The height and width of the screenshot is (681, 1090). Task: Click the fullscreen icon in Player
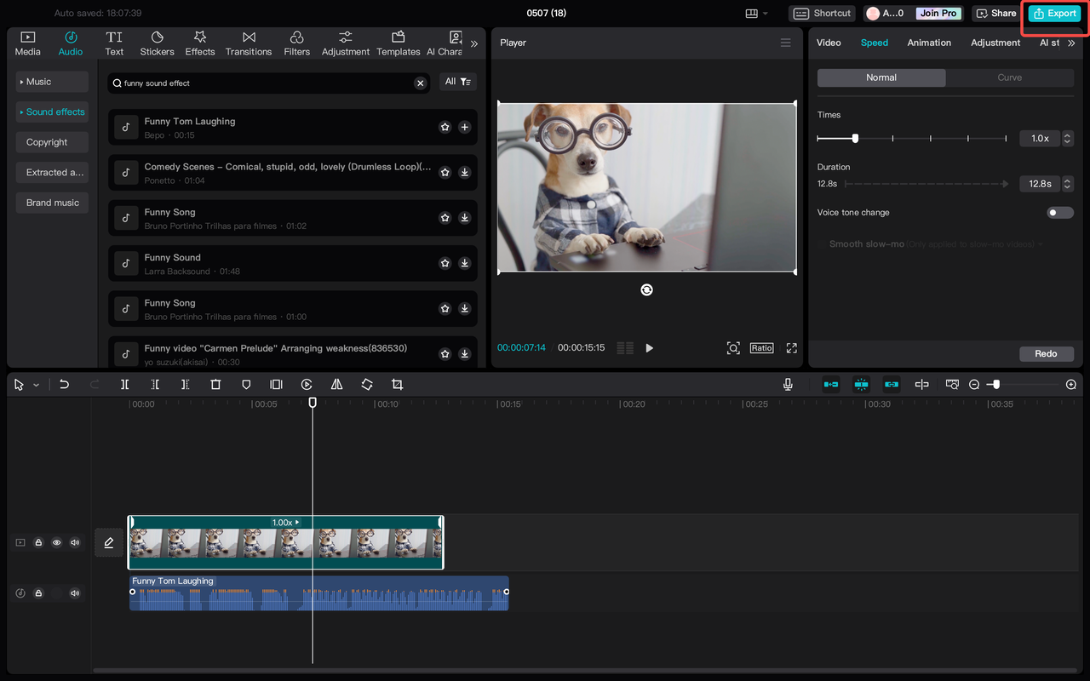click(x=791, y=348)
